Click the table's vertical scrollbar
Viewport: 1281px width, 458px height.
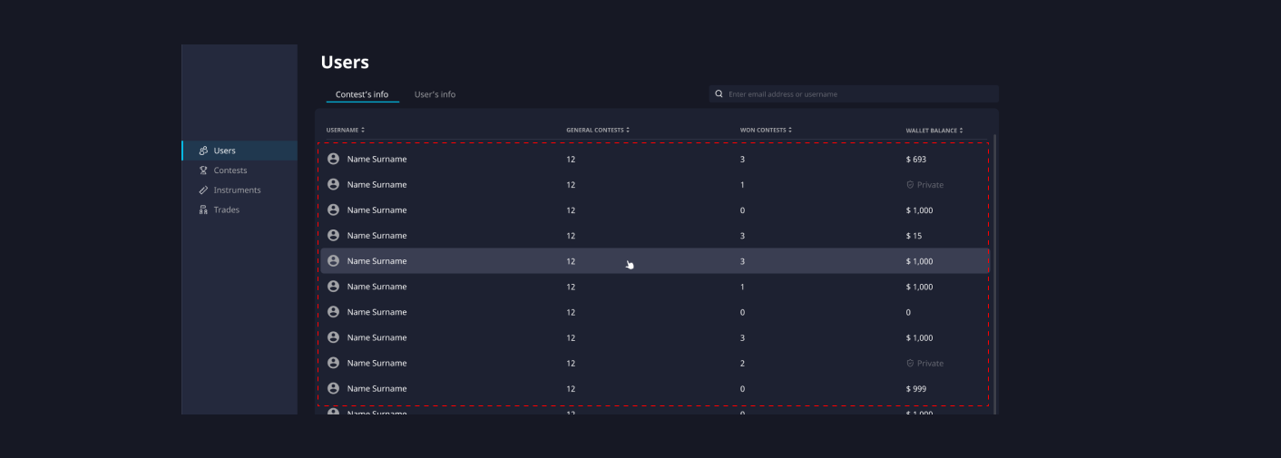pos(995,272)
